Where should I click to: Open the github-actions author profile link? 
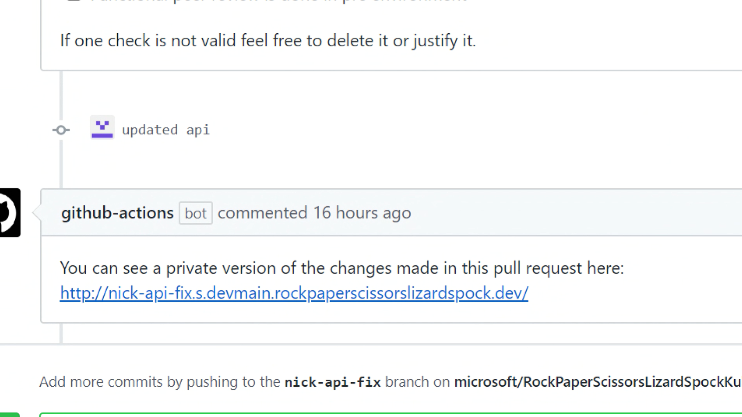point(117,213)
